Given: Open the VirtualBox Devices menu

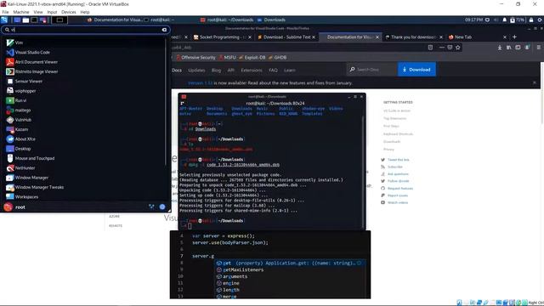Looking at the screenshot, I should pyautogui.click(x=68, y=12).
